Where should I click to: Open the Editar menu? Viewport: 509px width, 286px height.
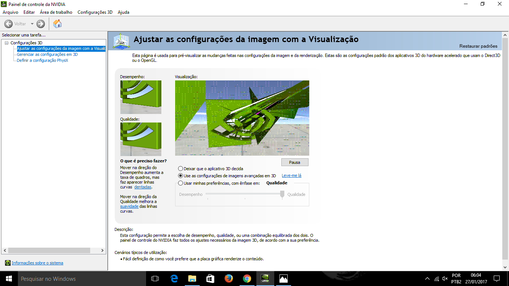(x=29, y=12)
